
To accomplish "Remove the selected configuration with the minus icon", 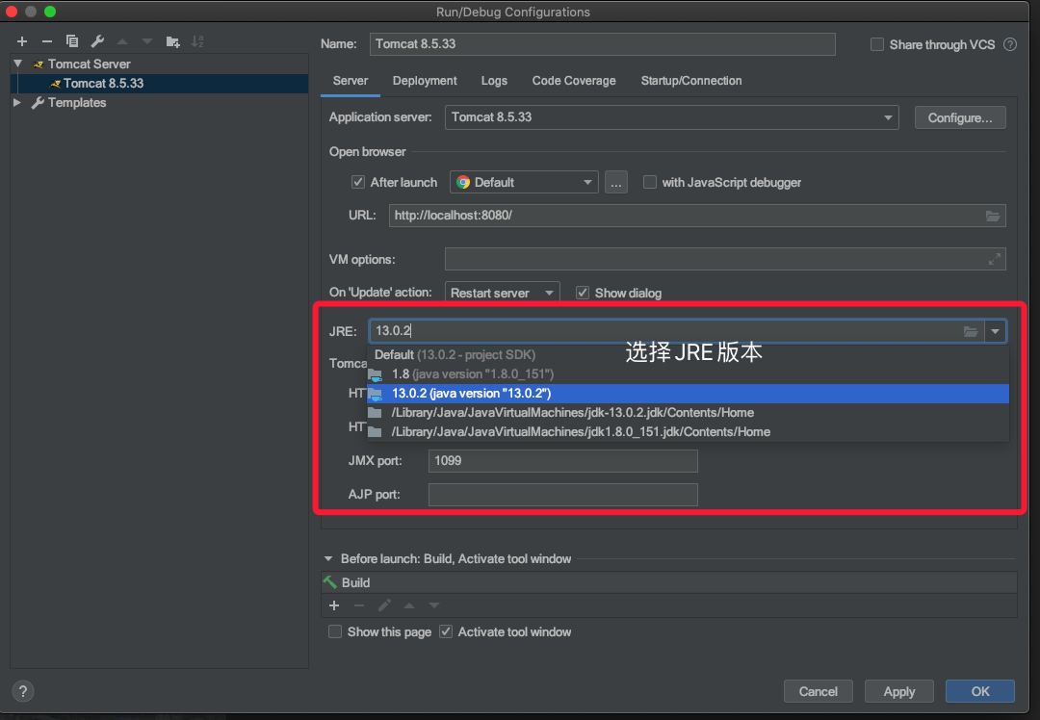I will [x=46, y=41].
